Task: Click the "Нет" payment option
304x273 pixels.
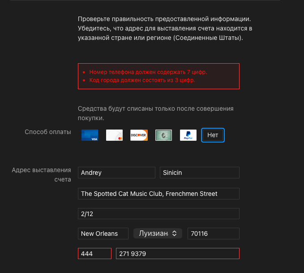Action: tap(213, 135)
